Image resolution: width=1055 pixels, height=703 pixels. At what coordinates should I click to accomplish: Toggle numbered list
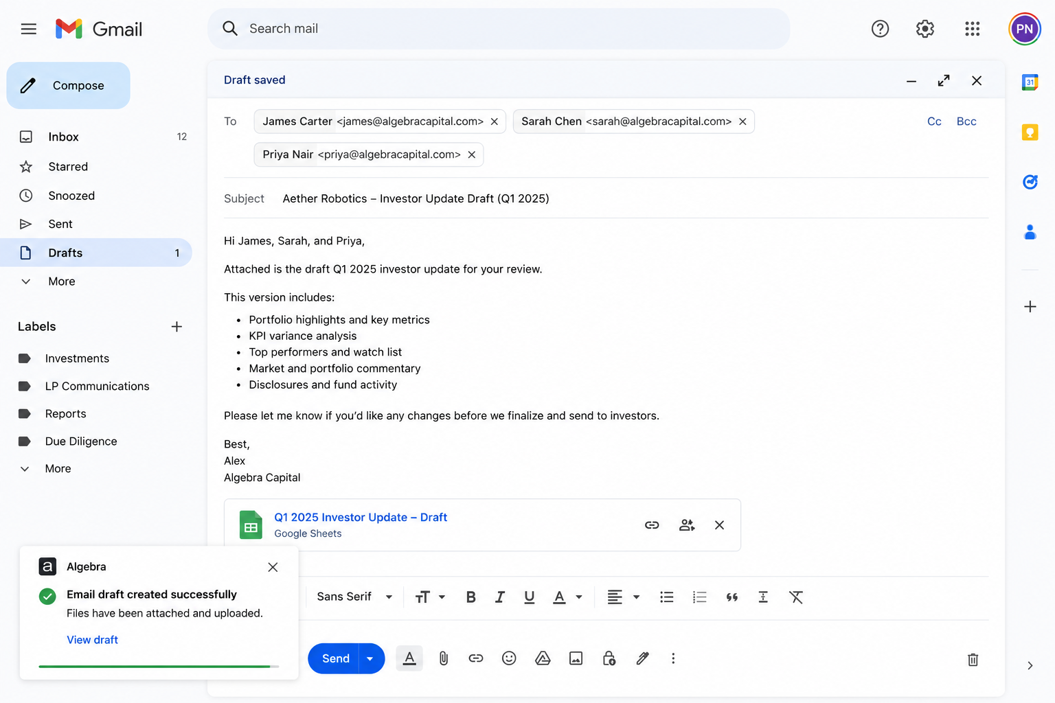699,597
